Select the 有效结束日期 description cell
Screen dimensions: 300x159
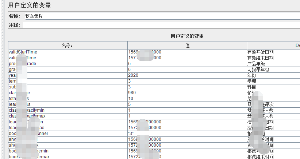coord(273,58)
